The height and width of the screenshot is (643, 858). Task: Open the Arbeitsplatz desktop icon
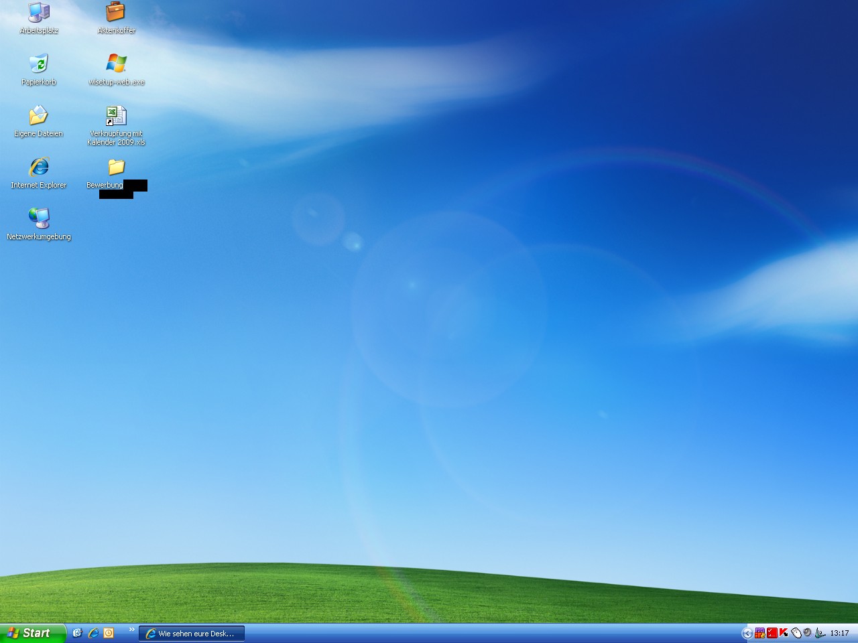[39, 13]
